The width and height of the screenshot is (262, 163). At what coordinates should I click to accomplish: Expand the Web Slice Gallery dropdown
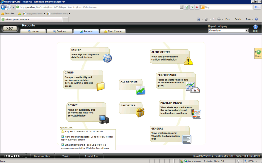click(69, 14)
